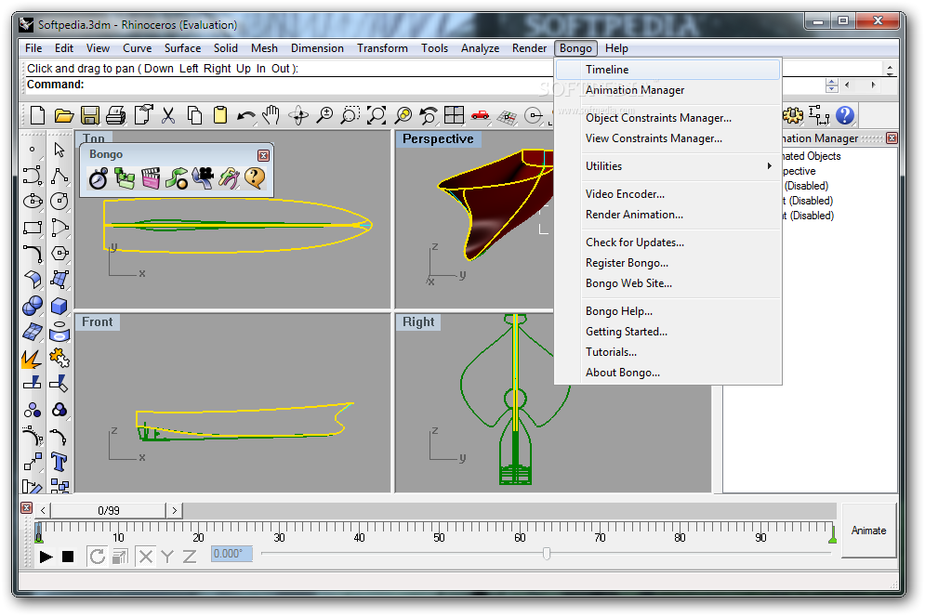Step to next frame arrow
This screenshot has width=925, height=616.
pos(174,510)
